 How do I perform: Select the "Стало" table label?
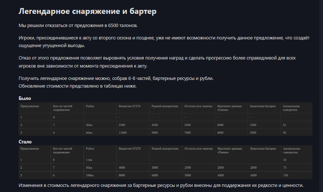coord(25,142)
